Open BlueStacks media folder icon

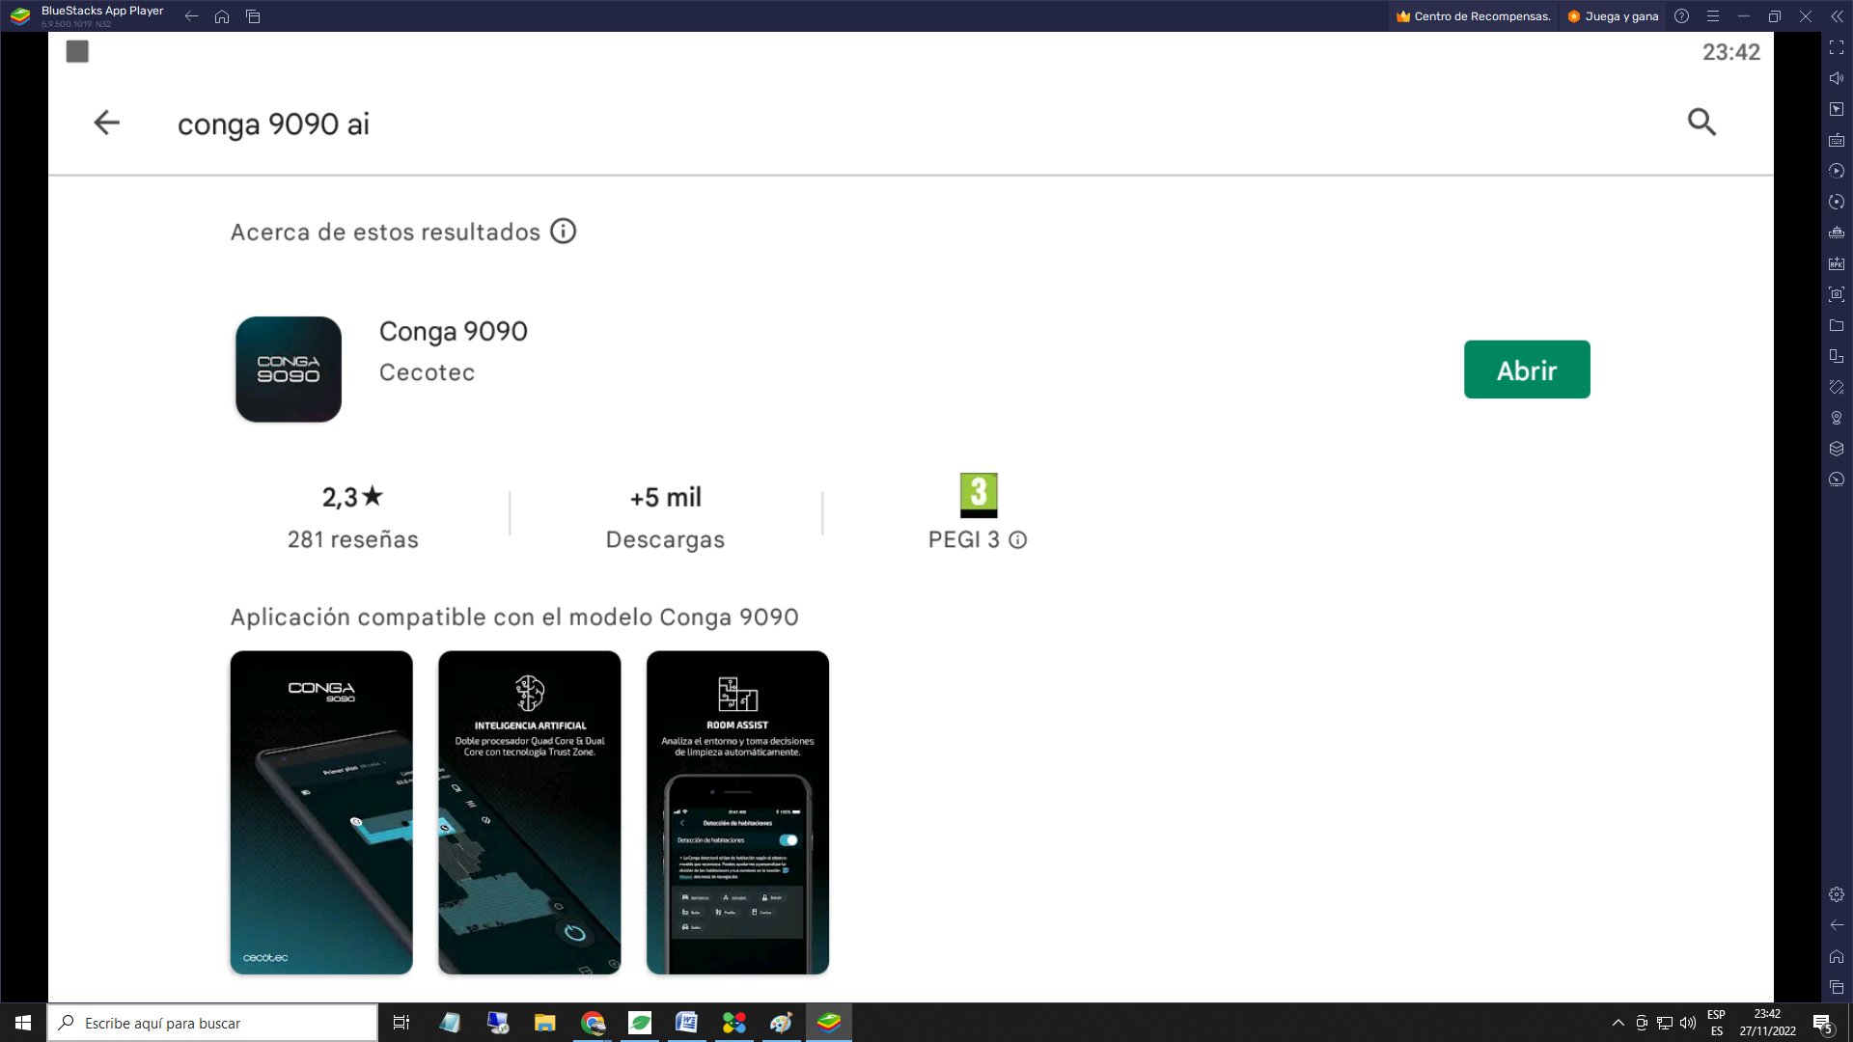pos(1837,325)
